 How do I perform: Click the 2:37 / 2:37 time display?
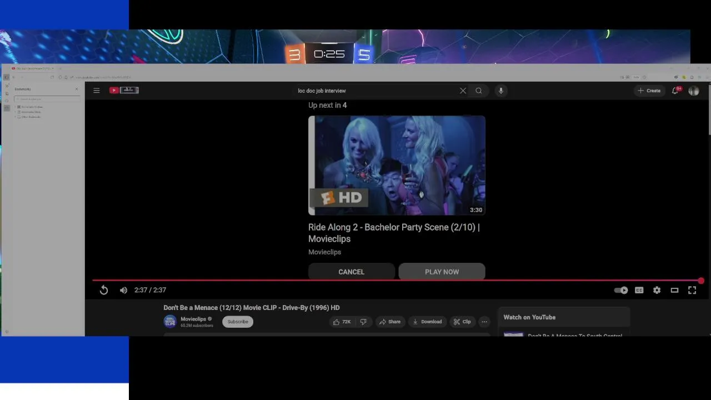(150, 290)
